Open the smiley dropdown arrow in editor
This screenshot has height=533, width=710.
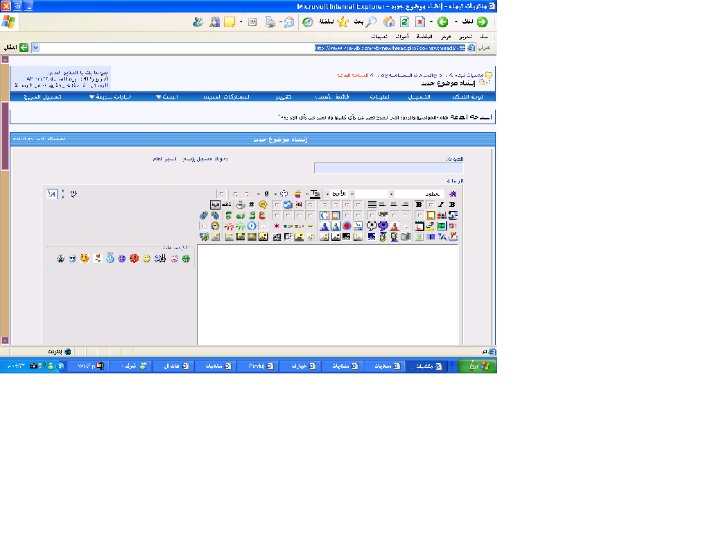[x=275, y=194]
